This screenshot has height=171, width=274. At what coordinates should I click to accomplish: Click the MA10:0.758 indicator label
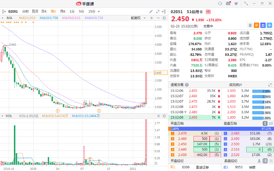[49, 18]
